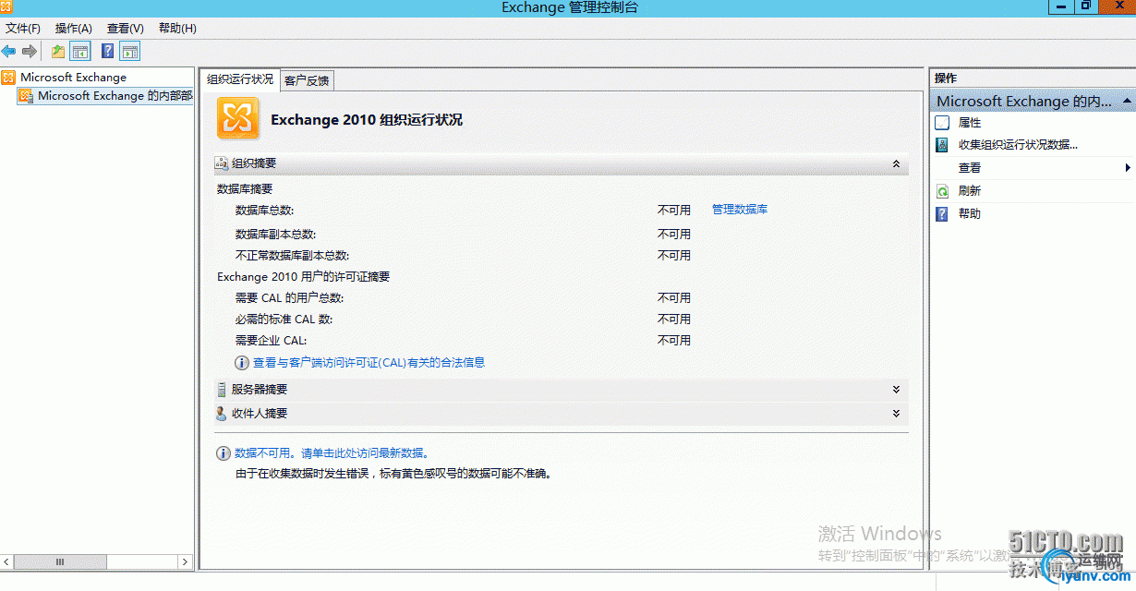Click the 收集组织运行状况数据 icon in actions pane
Screen dimensions: 1136x591
pyautogui.click(x=941, y=144)
